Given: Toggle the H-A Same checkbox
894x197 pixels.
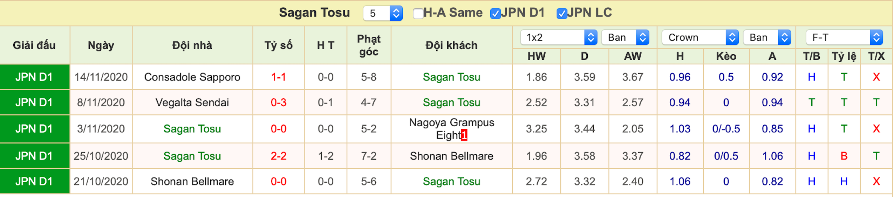Looking at the screenshot, I should pyautogui.click(x=418, y=14).
